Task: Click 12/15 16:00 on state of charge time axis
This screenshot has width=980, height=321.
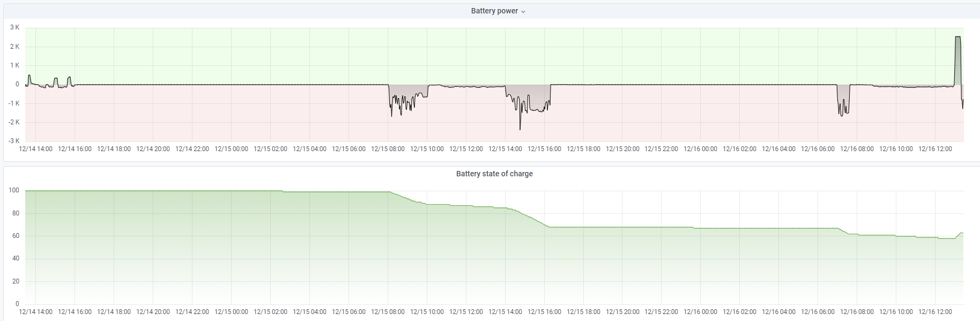Action: (x=544, y=312)
